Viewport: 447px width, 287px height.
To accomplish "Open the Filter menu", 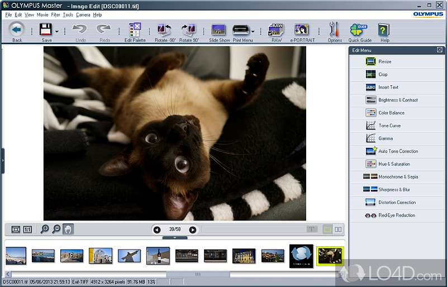I will click(55, 15).
